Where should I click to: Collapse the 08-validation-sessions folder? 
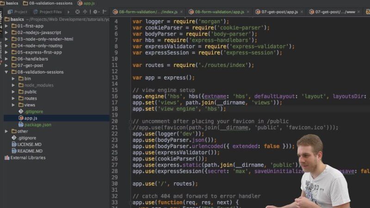tap(6, 72)
